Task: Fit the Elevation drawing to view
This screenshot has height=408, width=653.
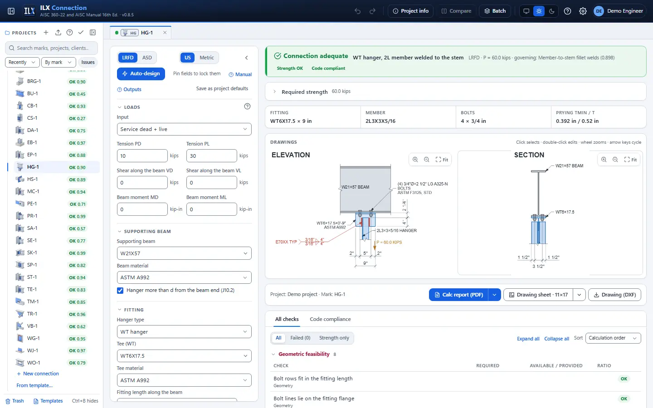Action: click(x=442, y=160)
